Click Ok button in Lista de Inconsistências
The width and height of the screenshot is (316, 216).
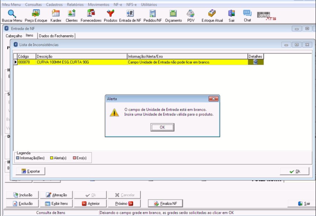tap(294, 172)
